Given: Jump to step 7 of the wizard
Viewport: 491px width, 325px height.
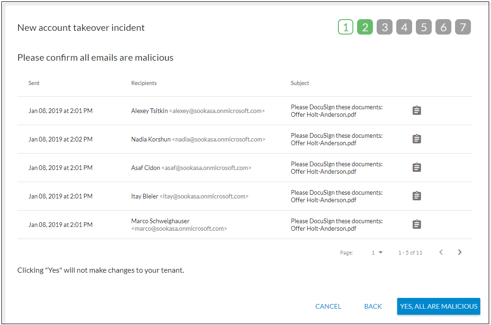Looking at the screenshot, I should pyautogui.click(x=463, y=27).
